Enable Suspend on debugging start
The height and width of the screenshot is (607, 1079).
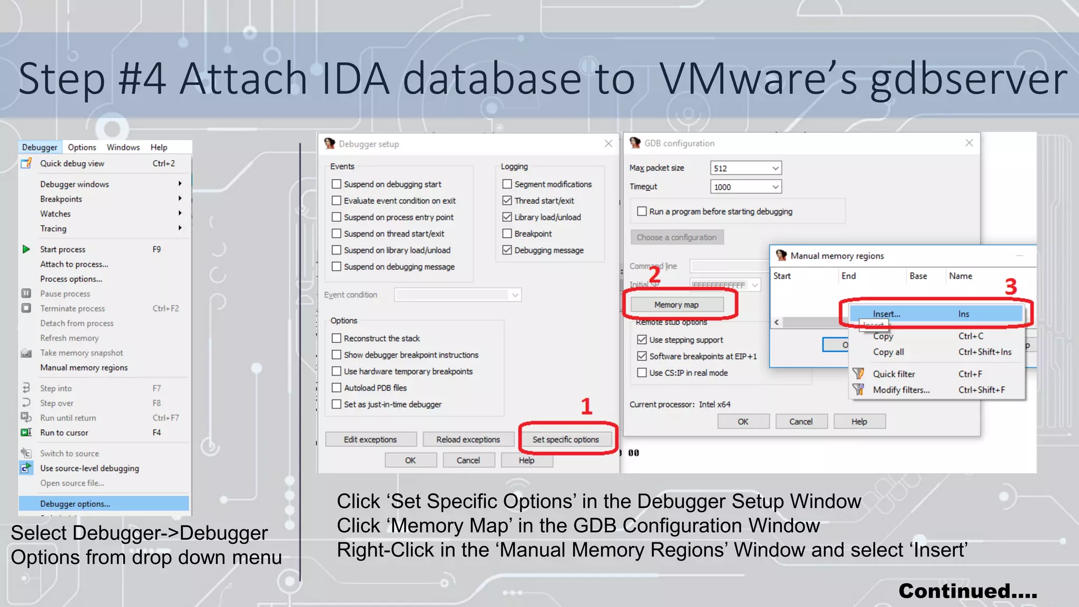point(336,184)
